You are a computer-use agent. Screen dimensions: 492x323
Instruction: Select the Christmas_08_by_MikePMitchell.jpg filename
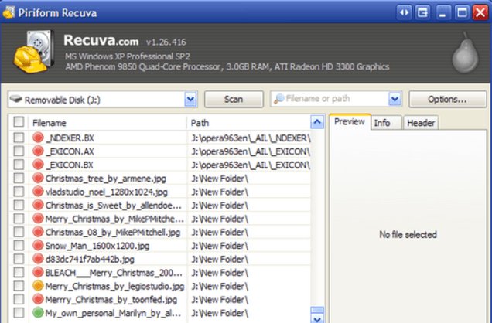point(113,232)
